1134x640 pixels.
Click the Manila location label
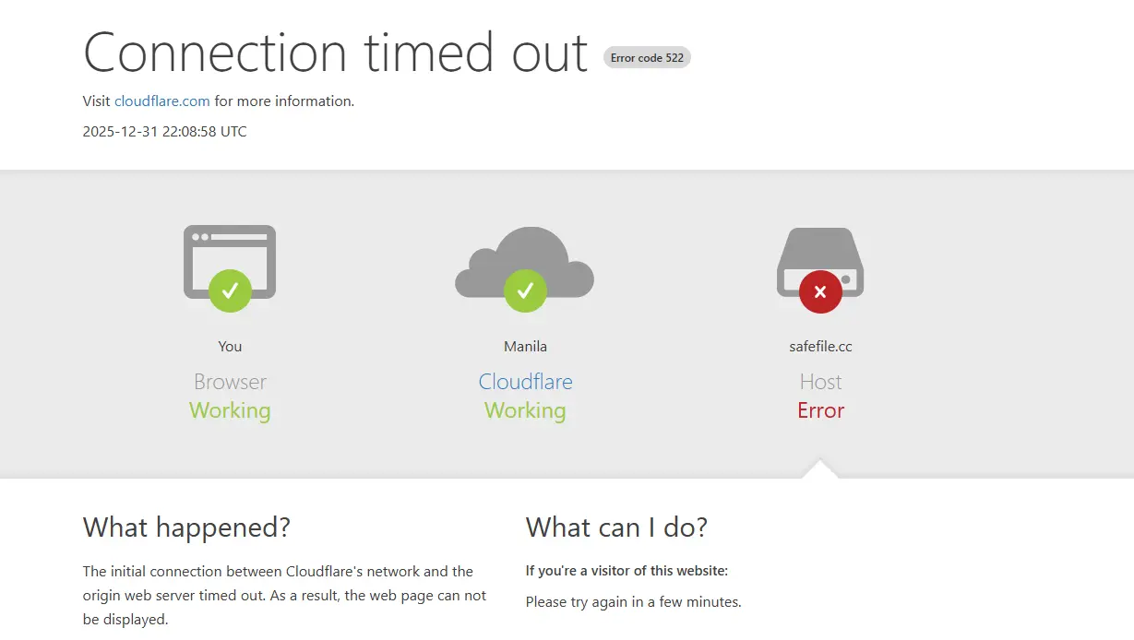pos(525,347)
